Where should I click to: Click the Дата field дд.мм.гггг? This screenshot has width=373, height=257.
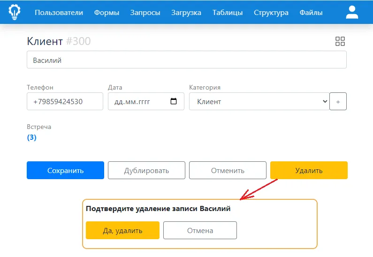click(x=146, y=101)
